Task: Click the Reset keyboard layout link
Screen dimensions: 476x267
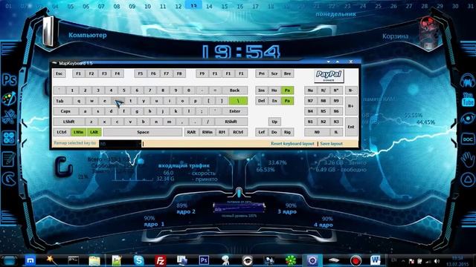Action: tap(292, 143)
